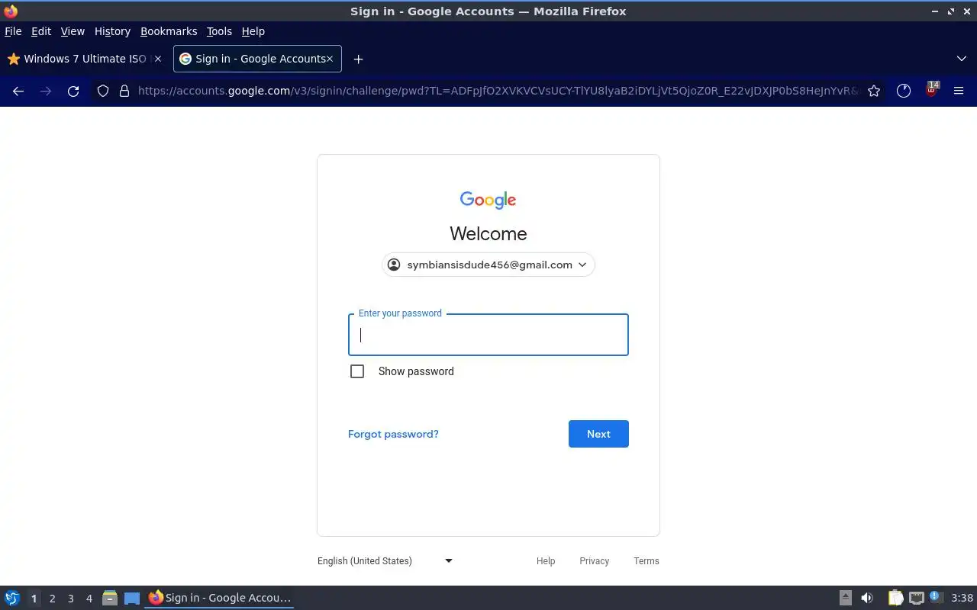Open the Terms footer link
Image resolution: width=977 pixels, height=610 pixels.
tap(646, 561)
